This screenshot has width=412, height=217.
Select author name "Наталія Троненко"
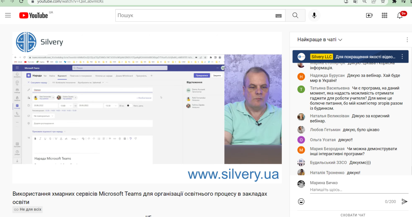click(x=327, y=173)
